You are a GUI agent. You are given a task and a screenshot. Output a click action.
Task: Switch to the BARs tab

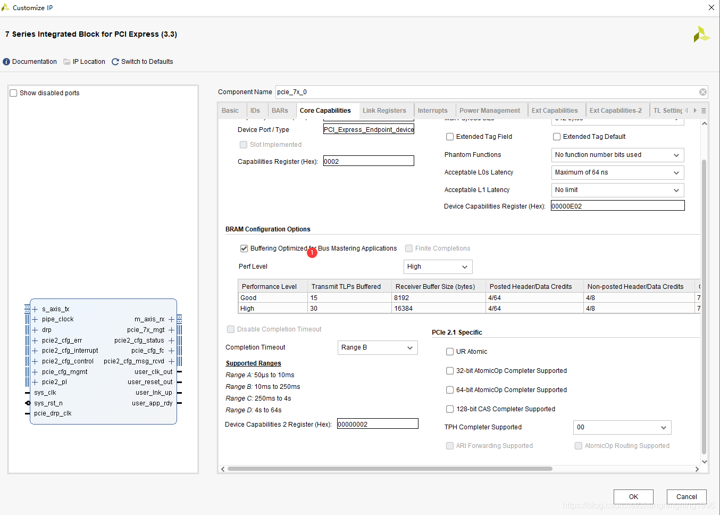[x=280, y=111]
